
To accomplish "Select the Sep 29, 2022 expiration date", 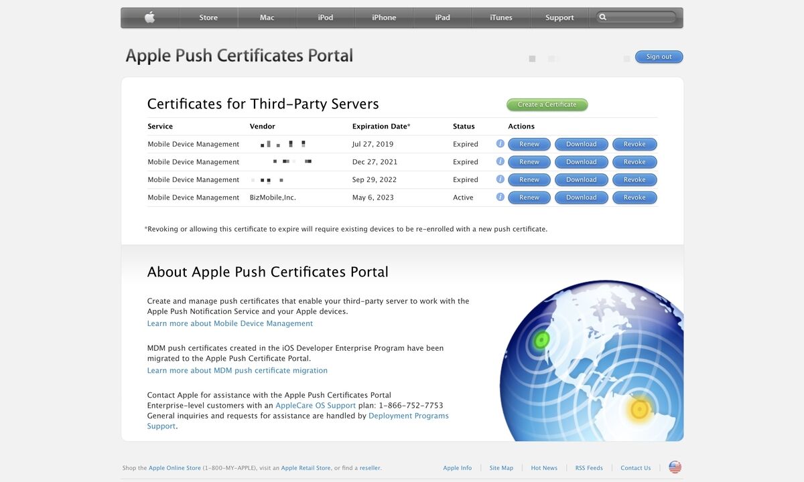I will coord(375,179).
